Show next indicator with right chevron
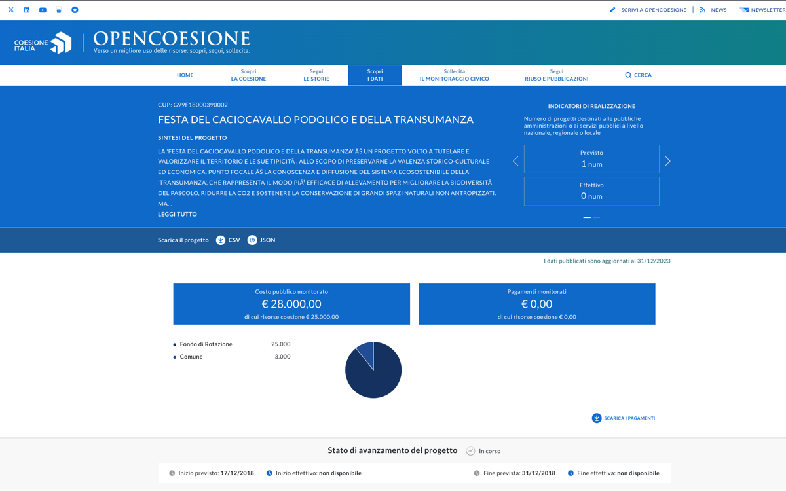 click(x=667, y=161)
